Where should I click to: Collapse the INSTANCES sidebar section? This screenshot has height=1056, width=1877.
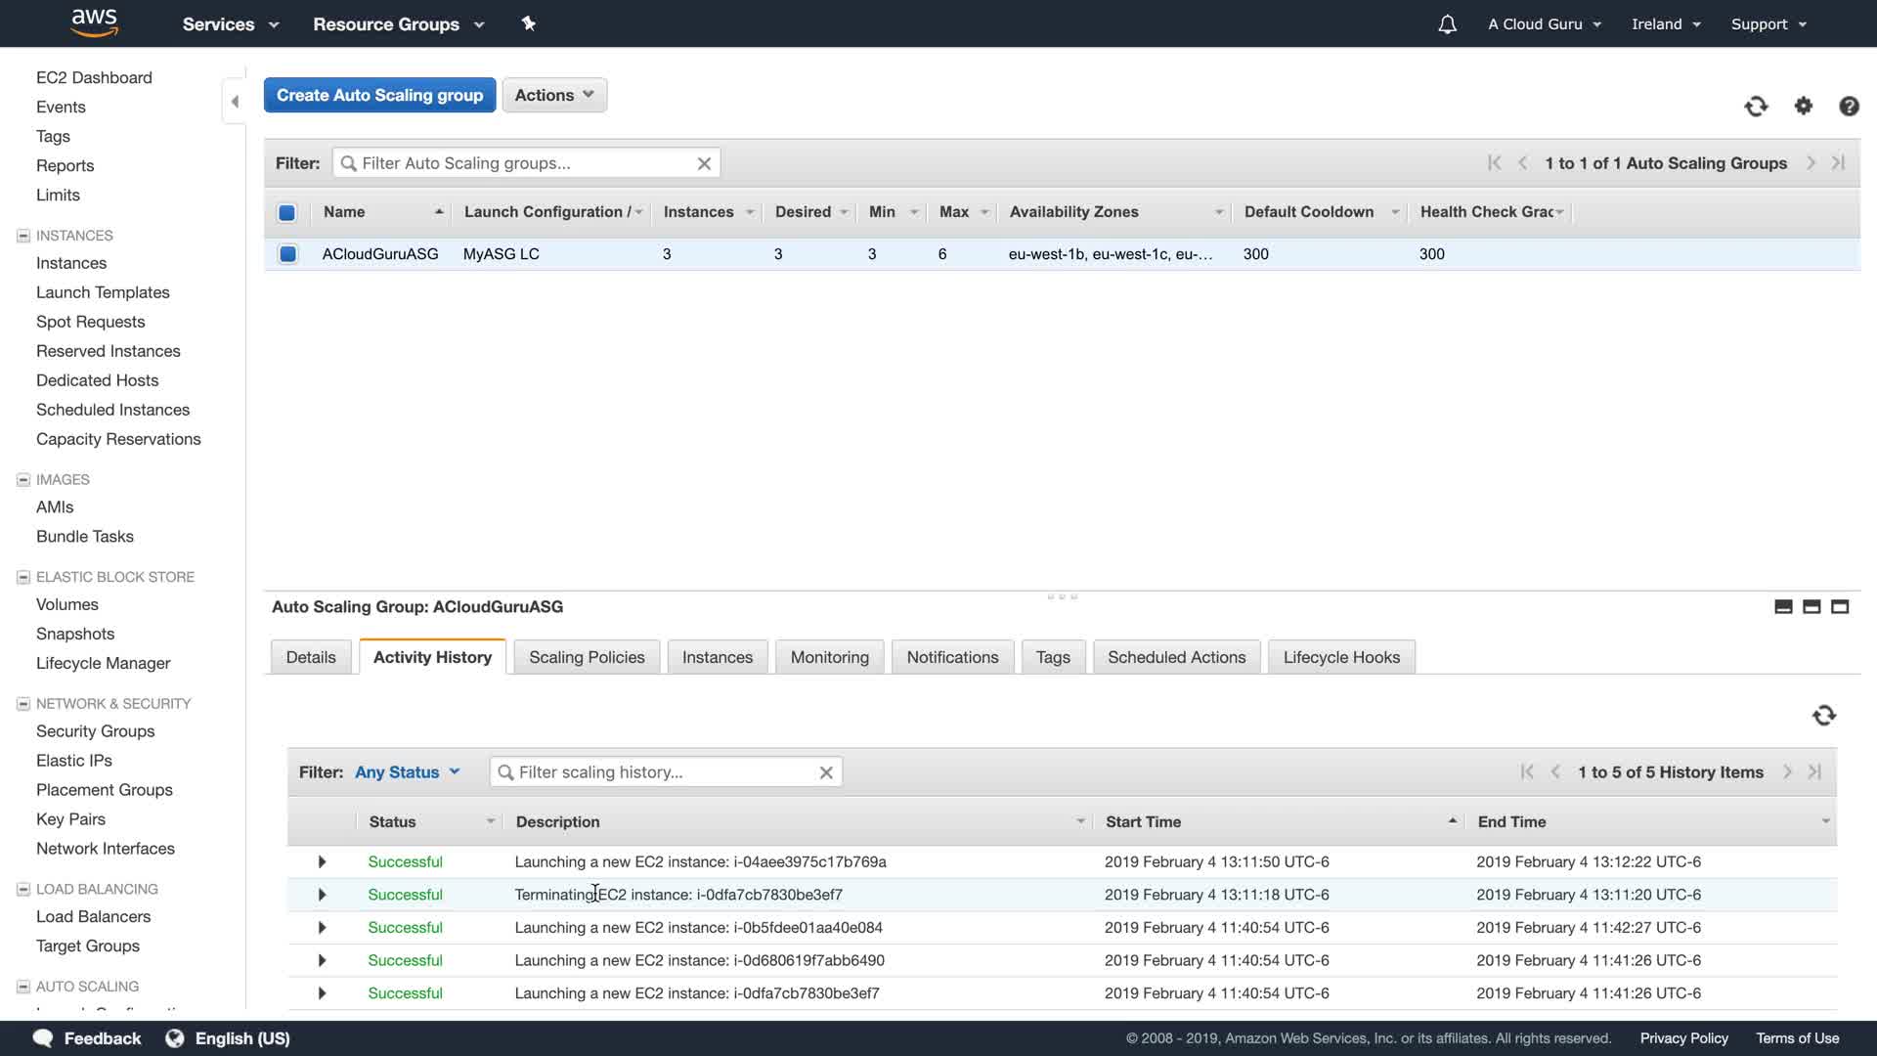tap(23, 236)
